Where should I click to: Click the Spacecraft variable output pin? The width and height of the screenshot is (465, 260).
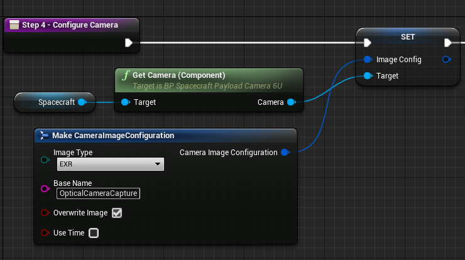(82, 102)
